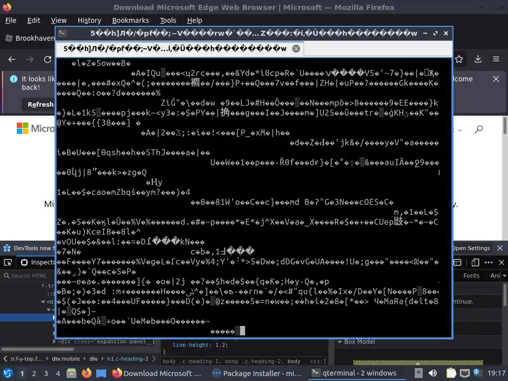Open the History menu in Firefox

89,20
